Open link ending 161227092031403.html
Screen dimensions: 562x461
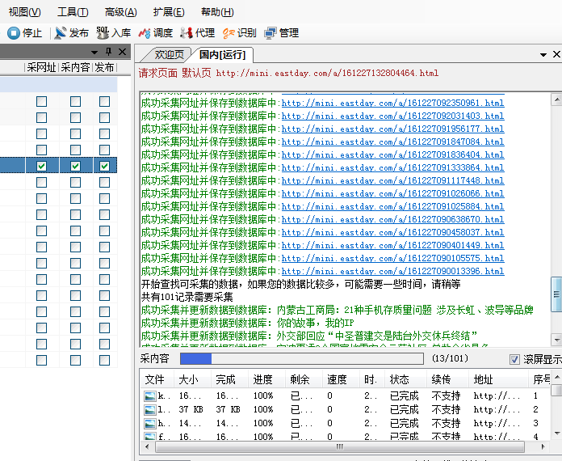[x=392, y=116]
